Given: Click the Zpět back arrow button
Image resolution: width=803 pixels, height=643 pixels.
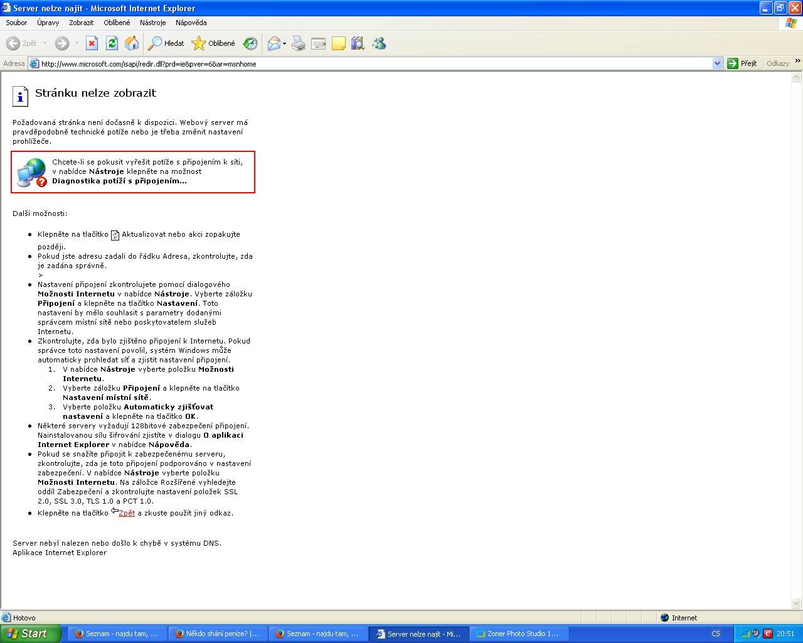Looking at the screenshot, I should 21,43.
